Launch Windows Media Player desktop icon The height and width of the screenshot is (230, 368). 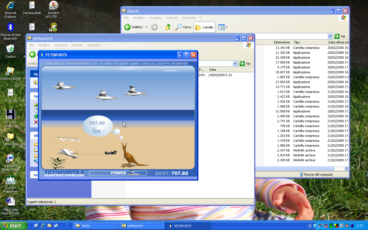click(10, 162)
